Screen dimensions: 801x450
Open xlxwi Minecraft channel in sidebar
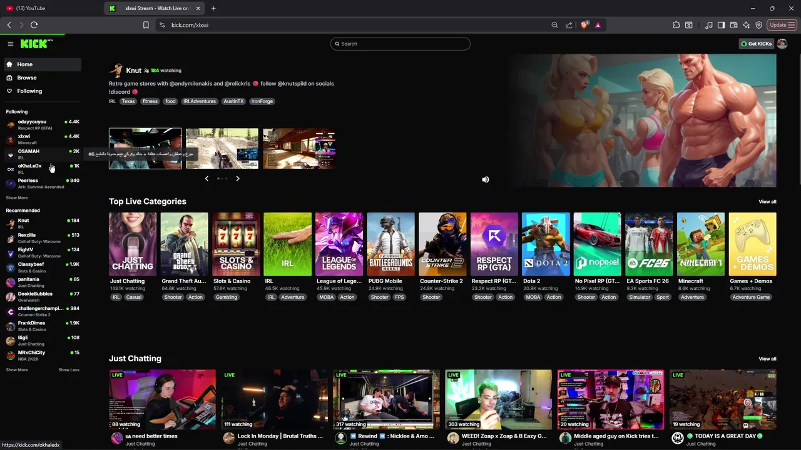pos(43,139)
